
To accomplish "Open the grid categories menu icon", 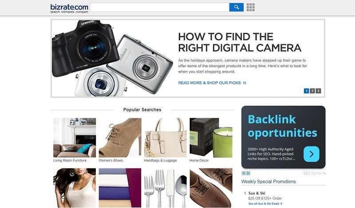I will point(251,7).
